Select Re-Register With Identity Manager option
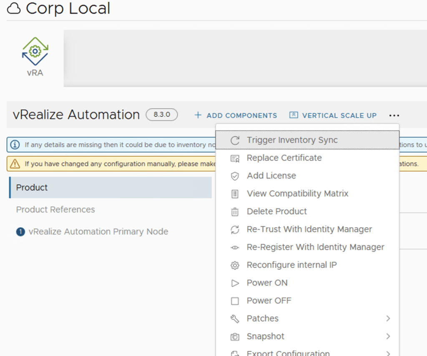Image resolution: width=427 pixels, height=356 pixels. (x=315, y=247)
